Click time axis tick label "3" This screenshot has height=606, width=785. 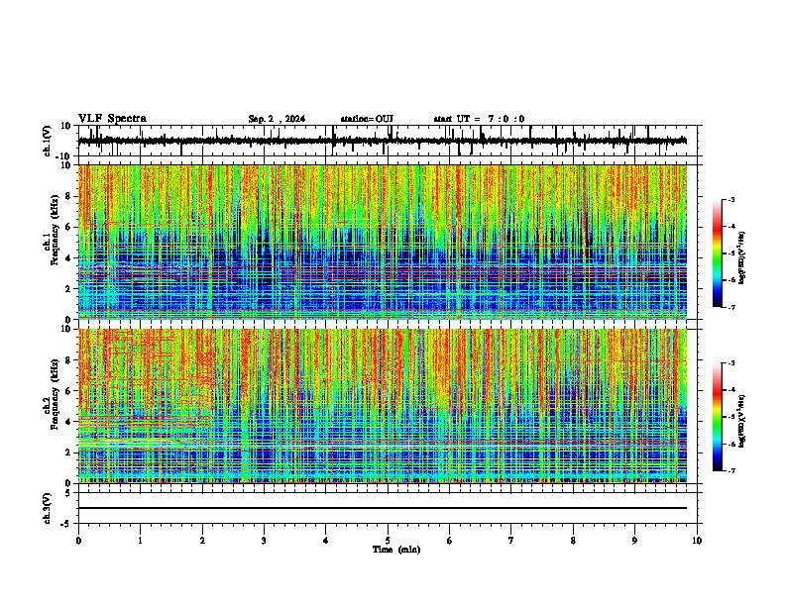(x=264, y=541)
